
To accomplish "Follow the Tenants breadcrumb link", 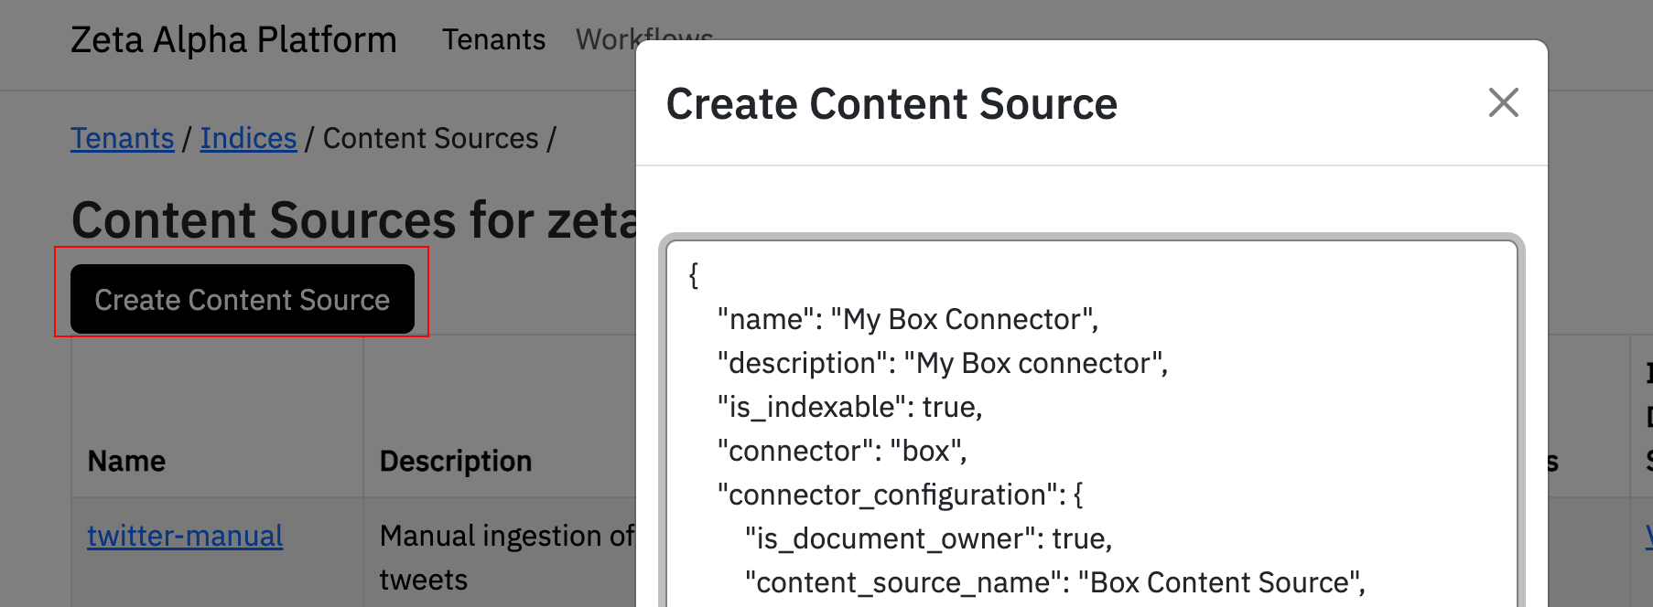I will 123,138.
